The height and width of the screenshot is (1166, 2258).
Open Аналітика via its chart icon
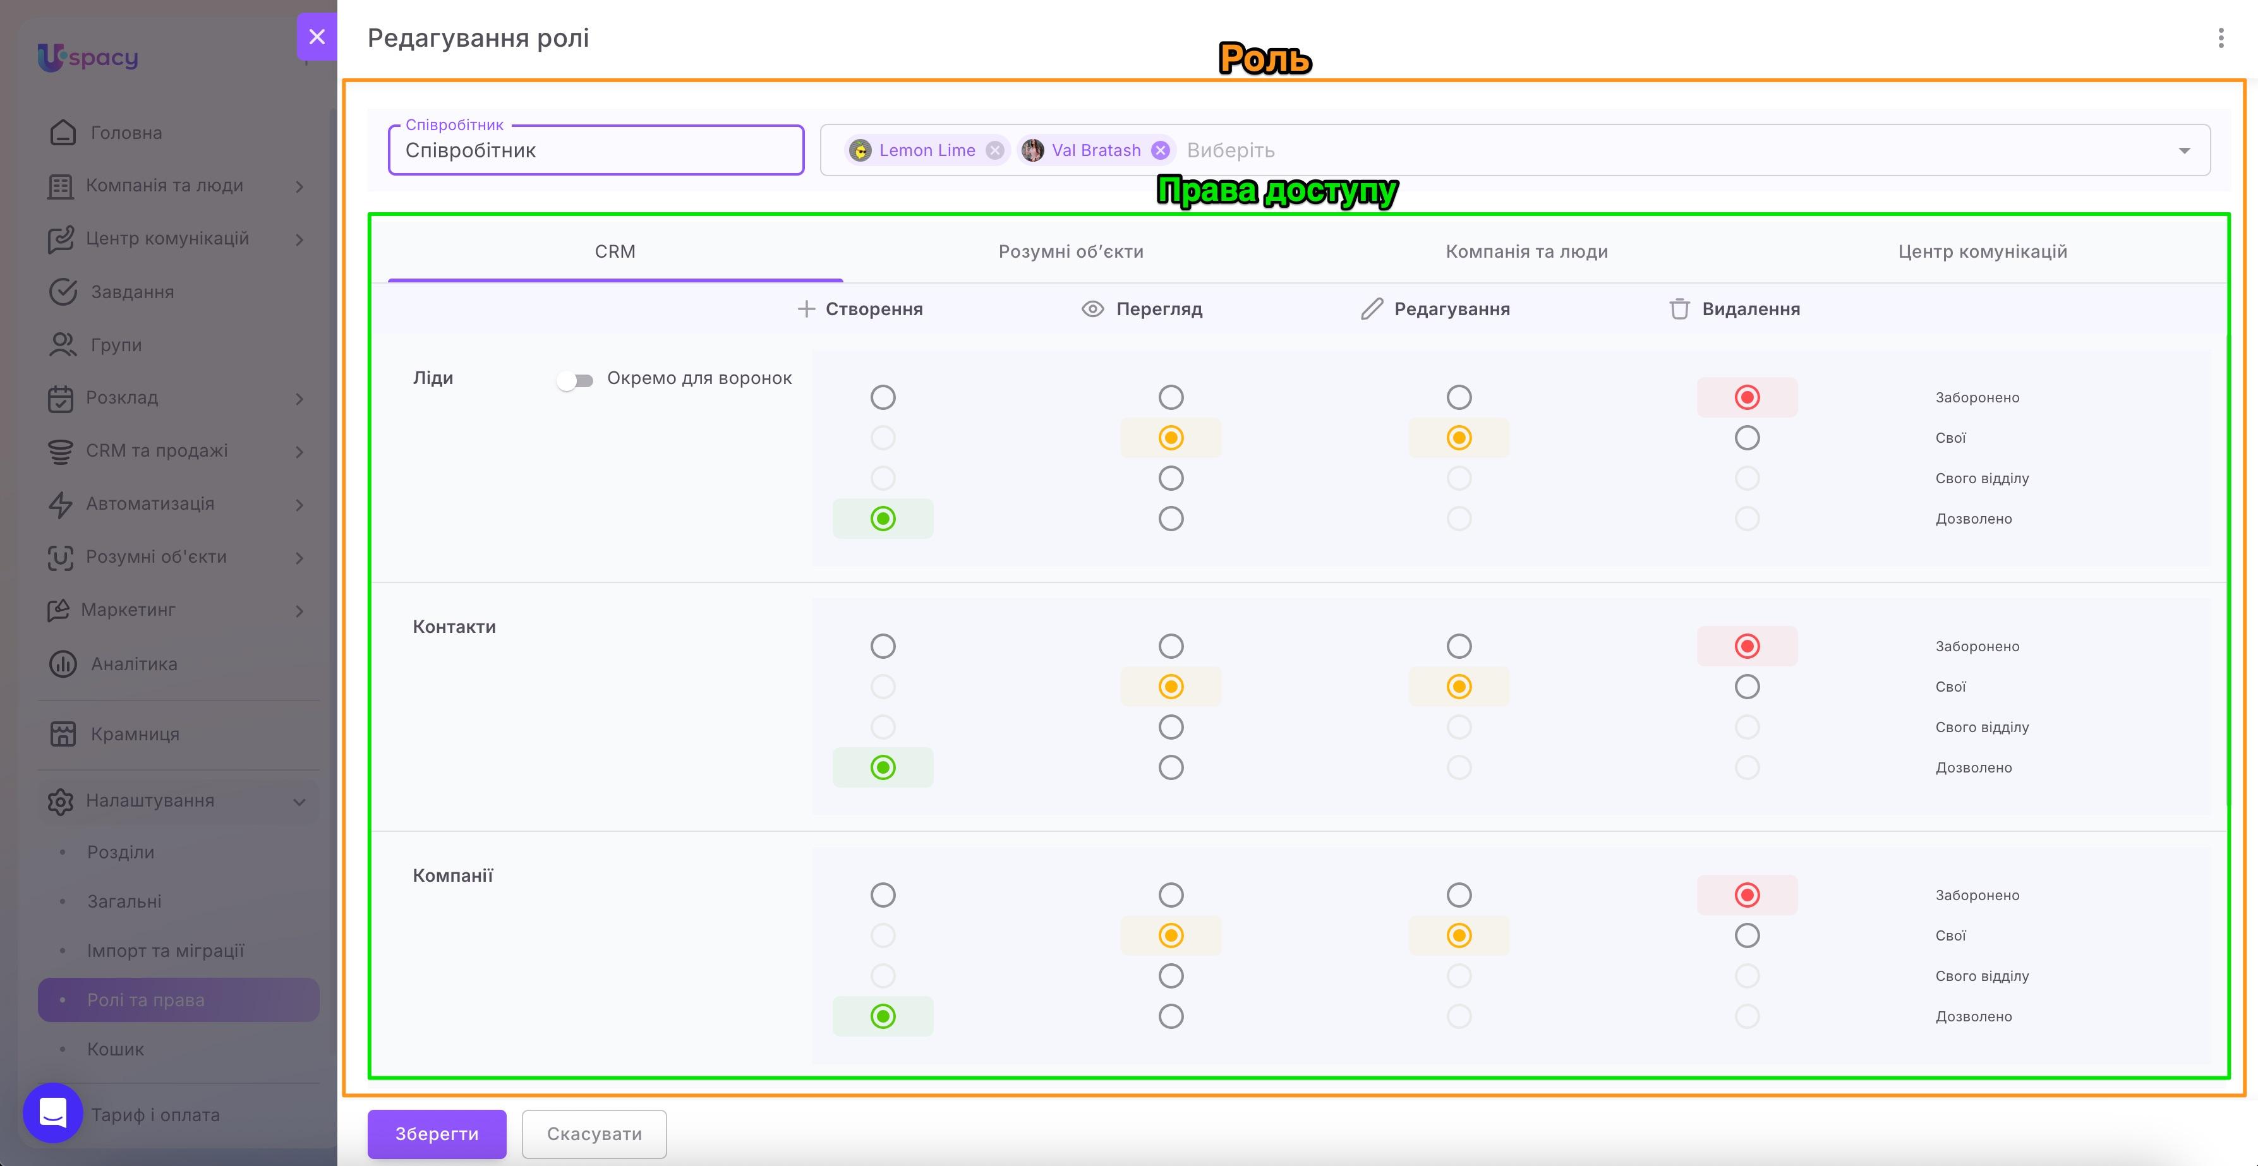click(x=63, y=664)
